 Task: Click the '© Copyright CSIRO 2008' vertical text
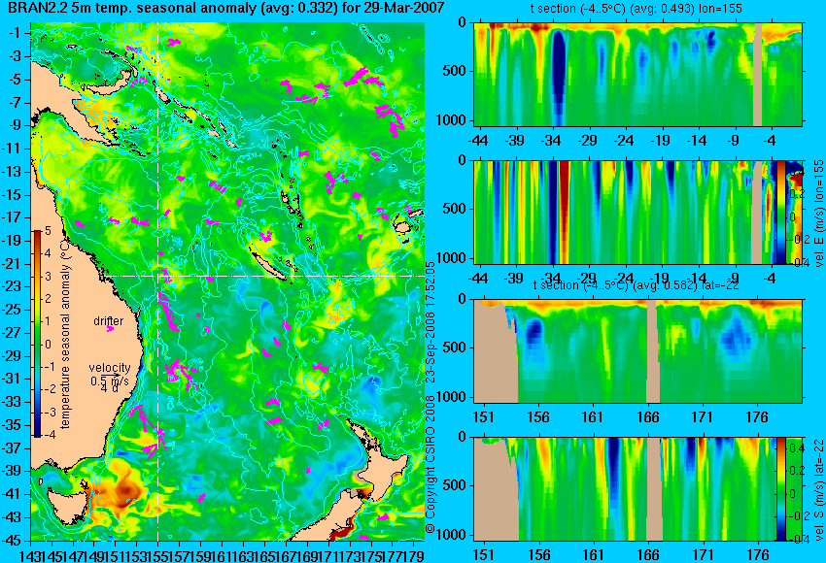(x=430, y=464)
